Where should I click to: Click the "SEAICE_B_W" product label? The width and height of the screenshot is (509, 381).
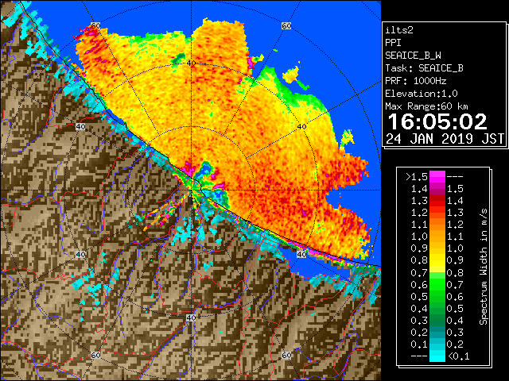(413, 56)
